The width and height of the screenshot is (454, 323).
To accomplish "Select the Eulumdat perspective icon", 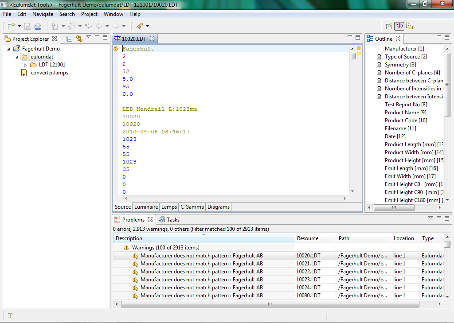I will [x=399, y=26].
